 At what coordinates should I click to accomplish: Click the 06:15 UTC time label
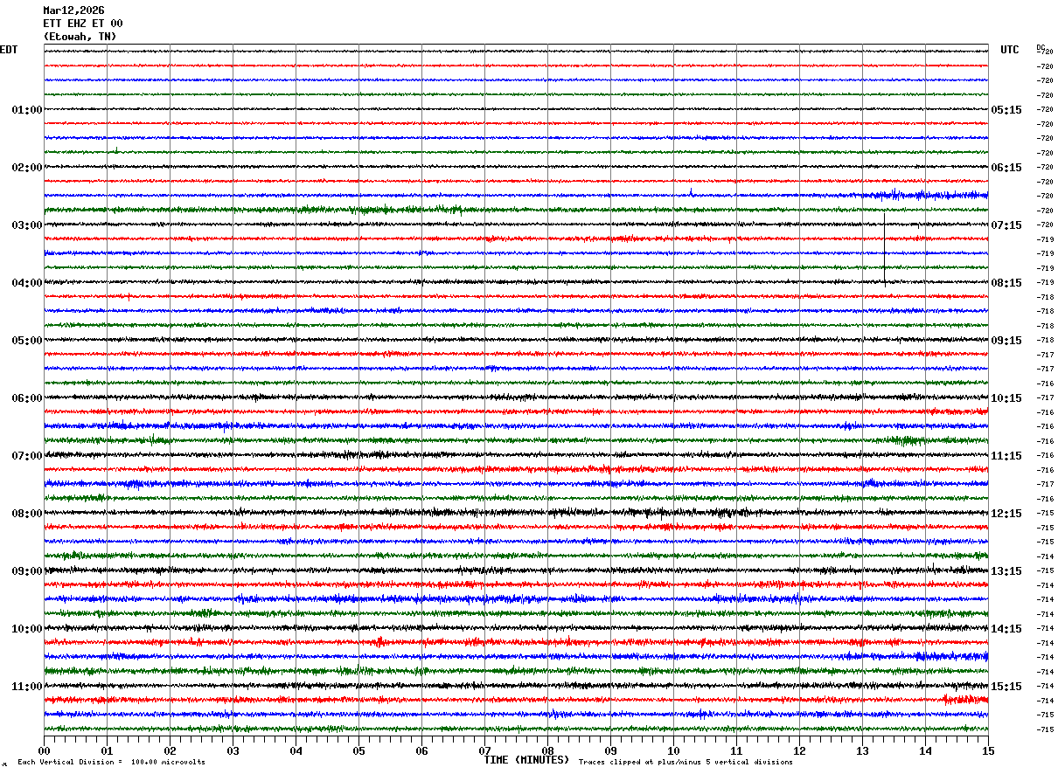coord(1006,168)
